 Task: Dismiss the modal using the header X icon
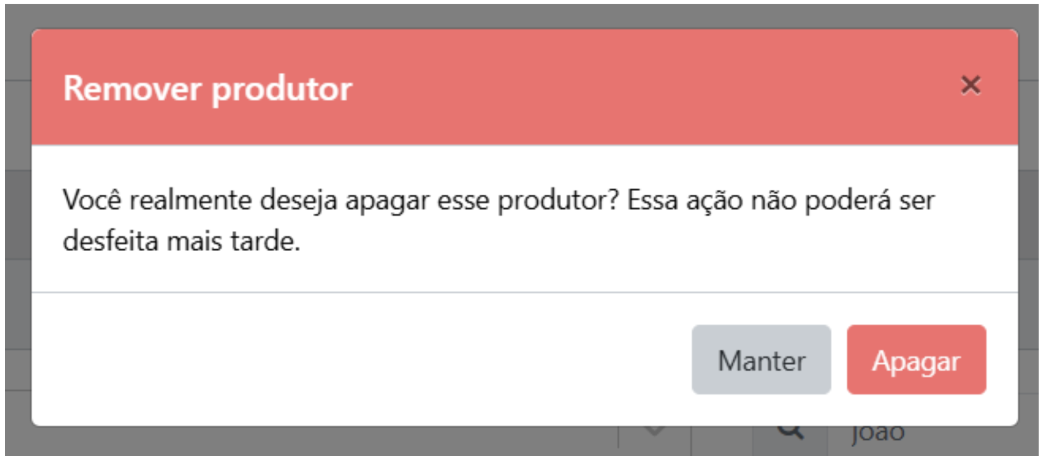[x=970, y=85]
